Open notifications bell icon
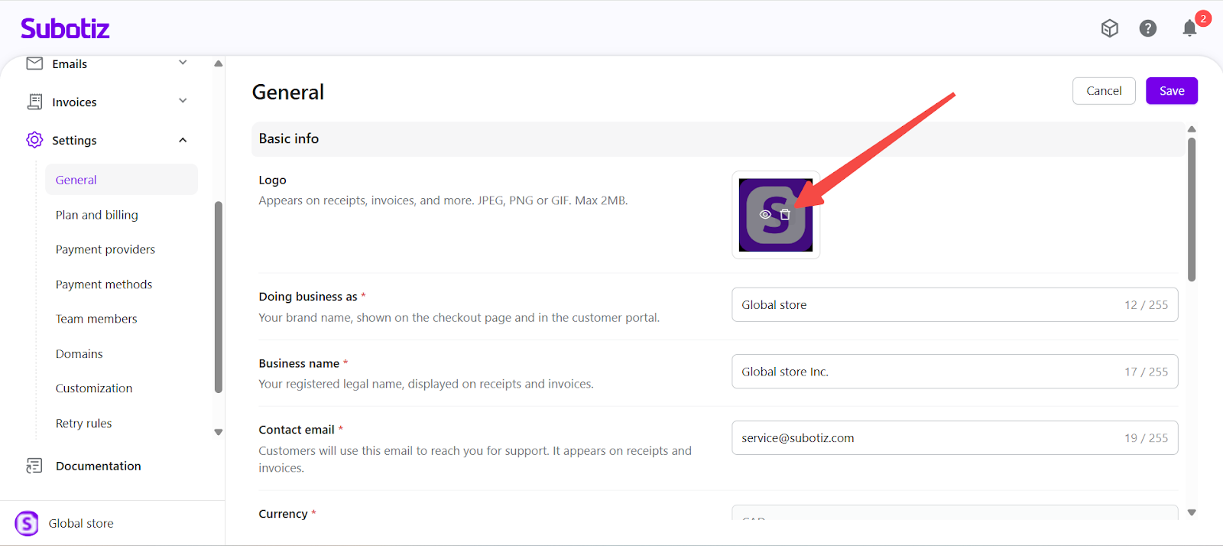Image resolution: width=1223 pixels, height=546 pixels. [x=1189, y=28]
